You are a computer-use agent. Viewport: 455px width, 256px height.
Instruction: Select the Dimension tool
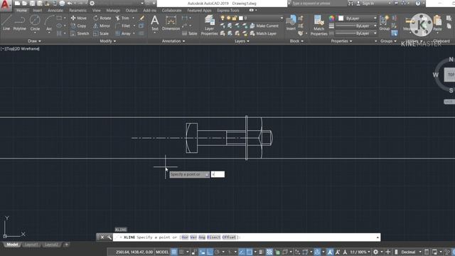click(171, 23)
